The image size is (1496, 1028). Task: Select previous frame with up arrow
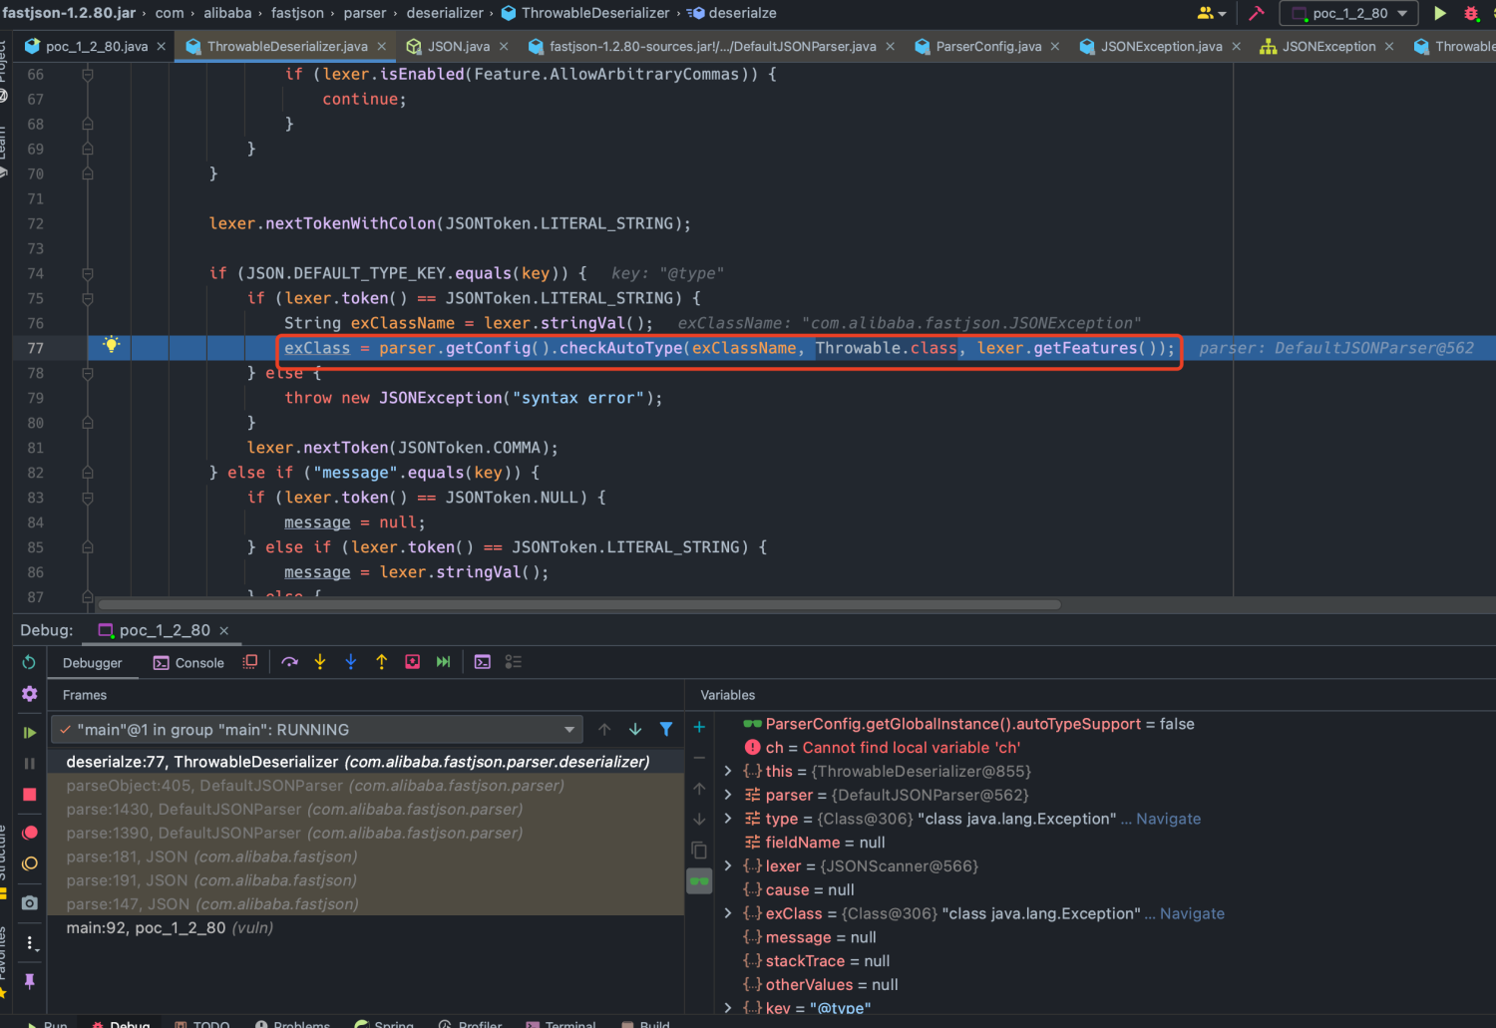604,730
